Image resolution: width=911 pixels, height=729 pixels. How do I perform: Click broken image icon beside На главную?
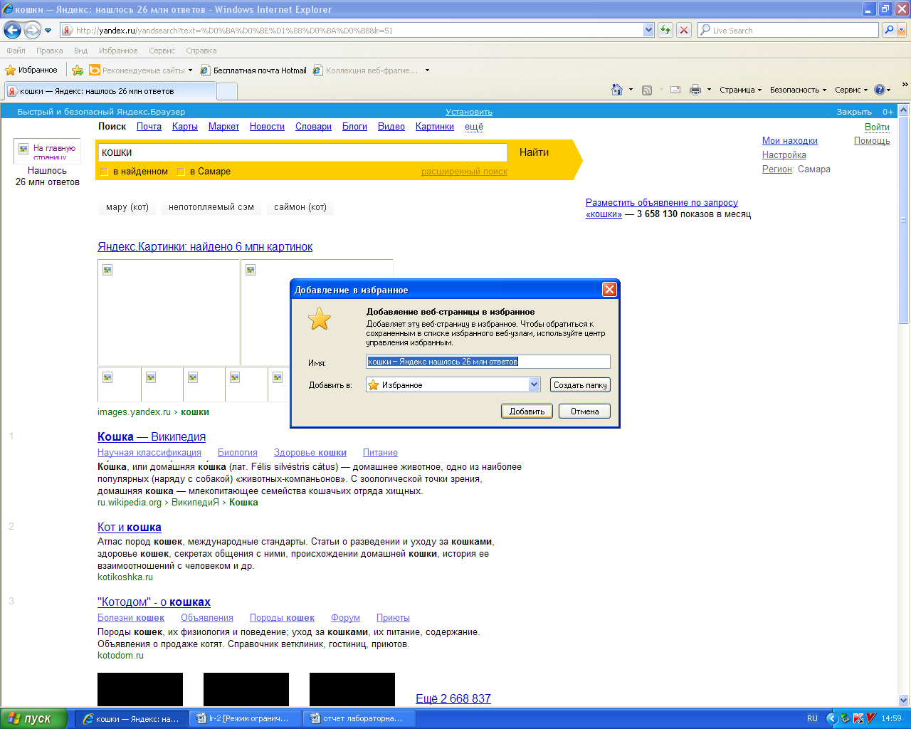click(23, 149)
